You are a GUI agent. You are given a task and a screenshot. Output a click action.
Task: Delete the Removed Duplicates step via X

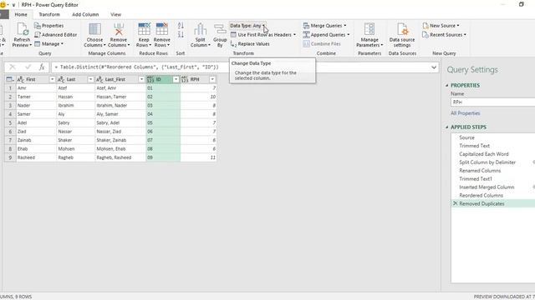click(x=455, y=203)
